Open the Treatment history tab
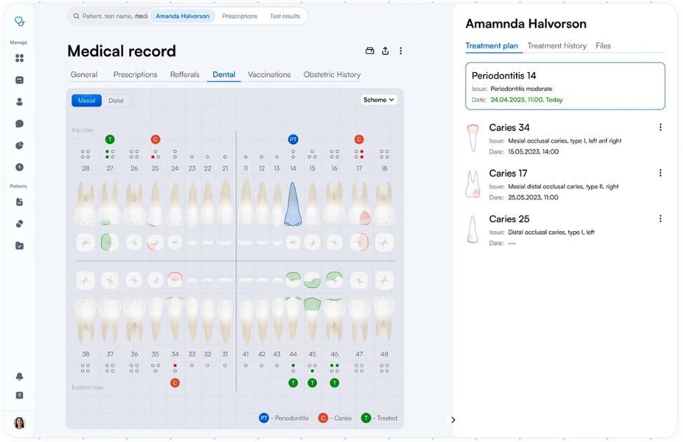683x442 pixels. (x=557, y=46)
